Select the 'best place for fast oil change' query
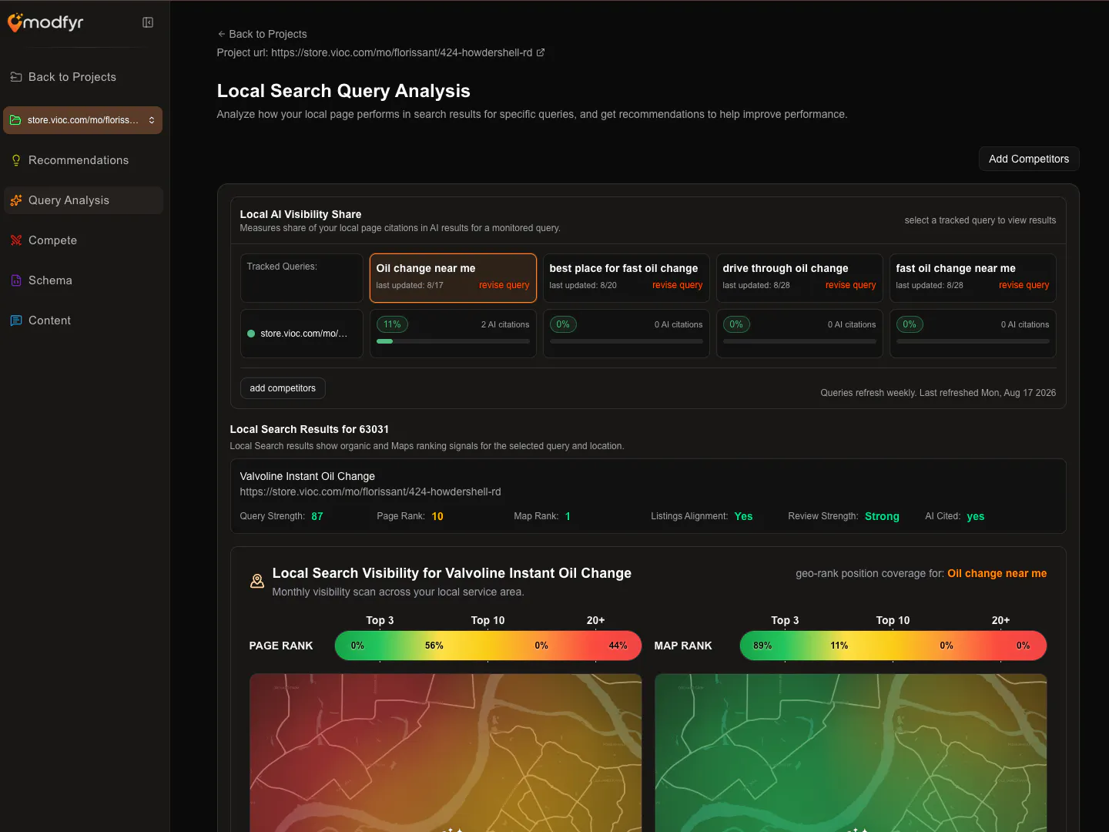This screenshot has width=1109, height=832. [x=626, y=278]
